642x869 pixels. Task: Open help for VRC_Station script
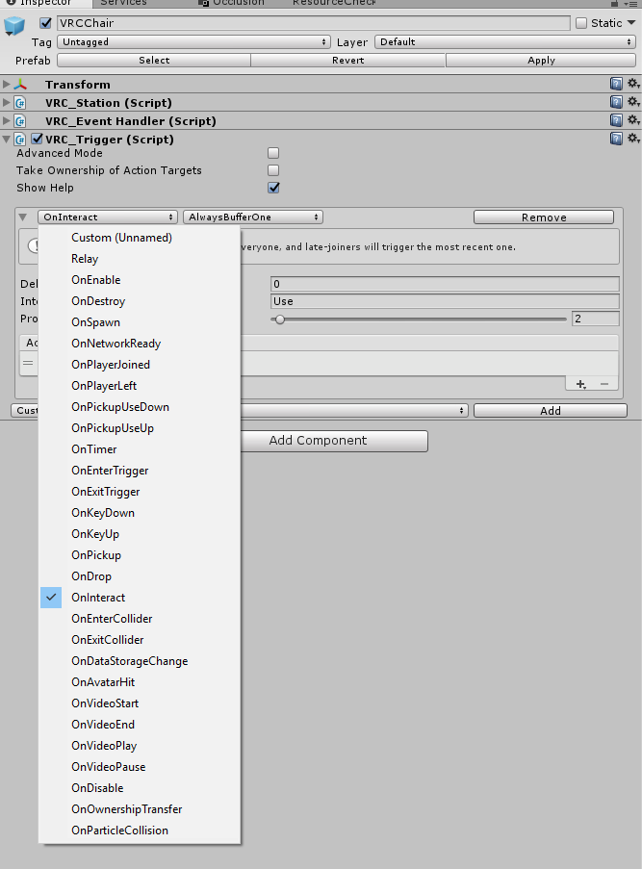point(616,102)
